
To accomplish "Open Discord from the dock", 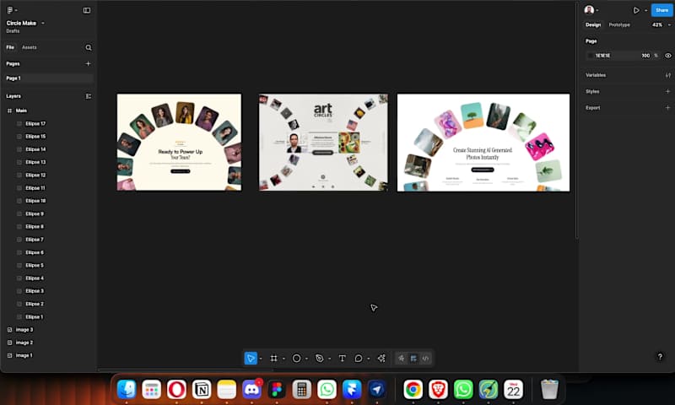I will pyautogui.click(x=251, y=390).
